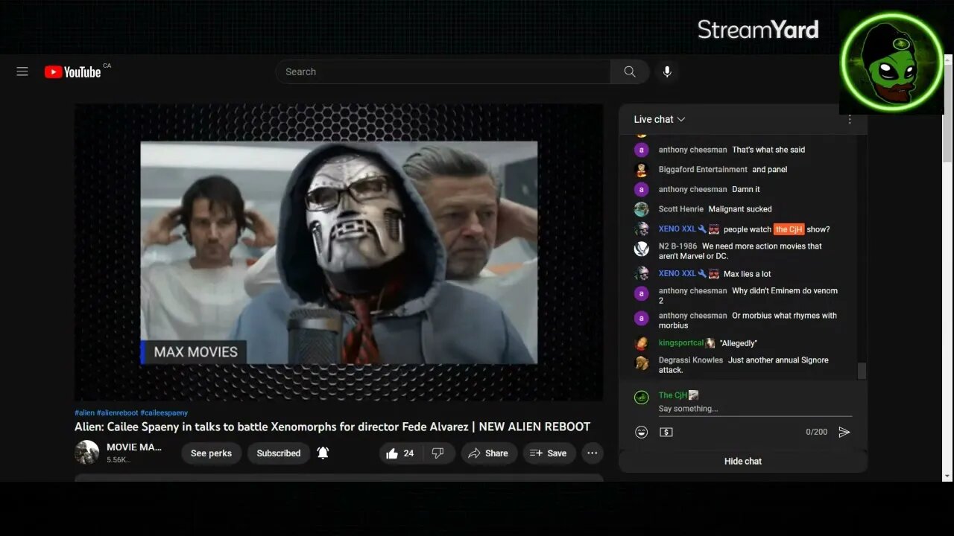
Task: Open MOVIE MA... channel avatar
Action: pos(86,452)
